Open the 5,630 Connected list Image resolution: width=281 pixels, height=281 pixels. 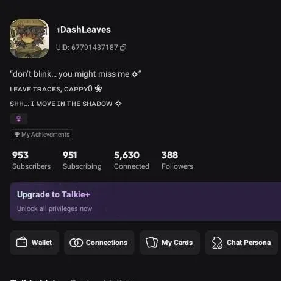132,160
